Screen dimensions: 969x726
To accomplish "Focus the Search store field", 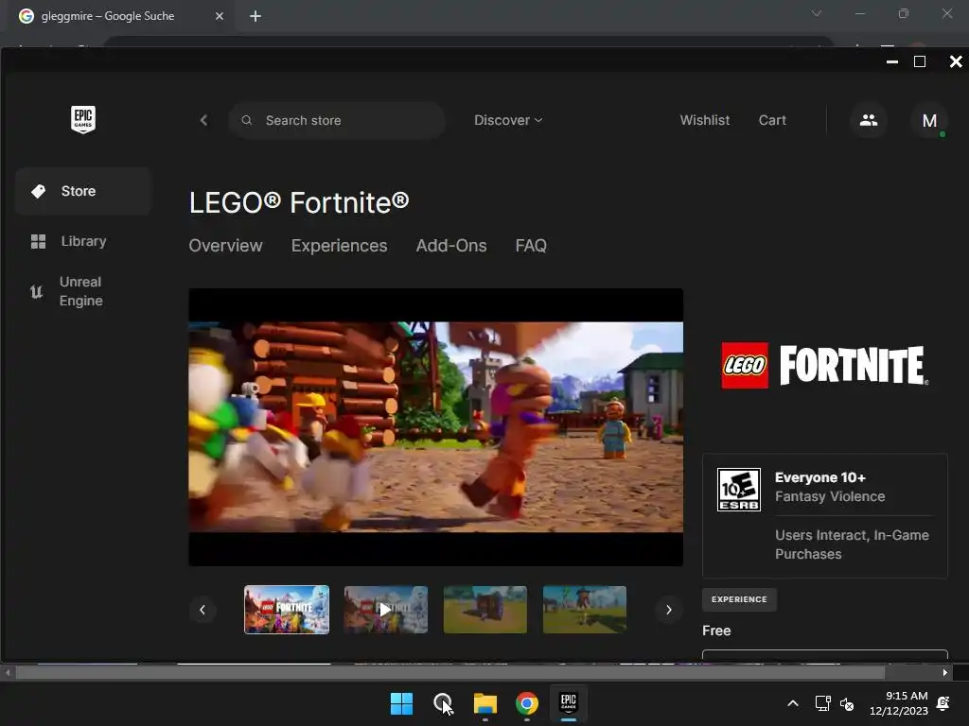I will tap(338, 120).
